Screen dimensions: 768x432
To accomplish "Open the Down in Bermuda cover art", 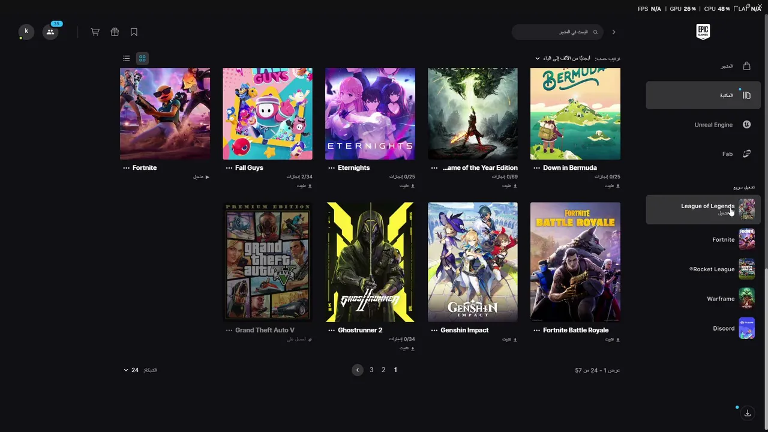I will click(x=575, y=114).
